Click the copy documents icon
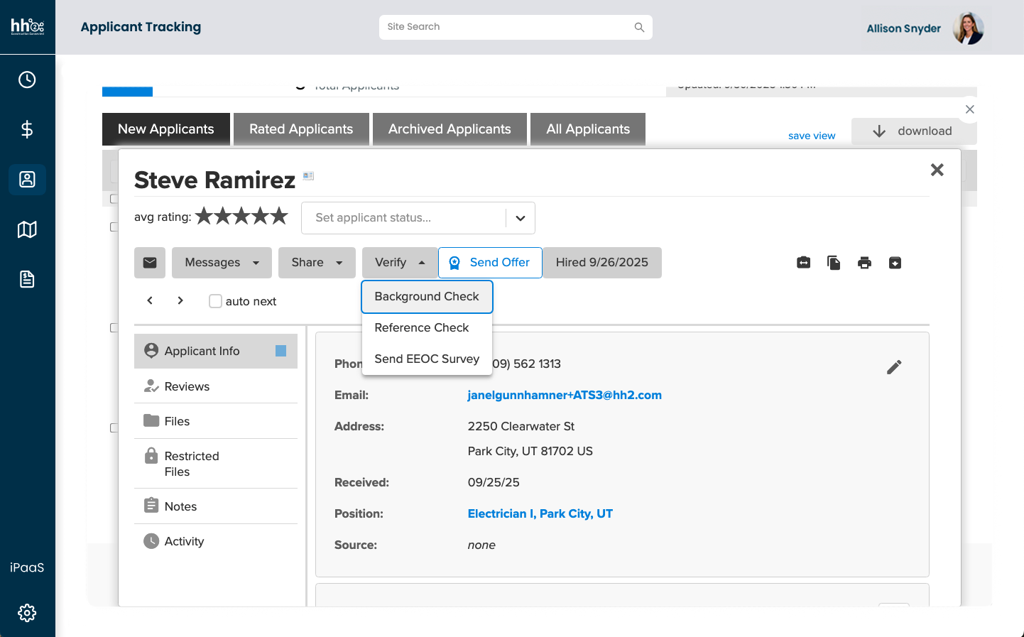This screenshot has height=637, width=1024. coord(834,263)
